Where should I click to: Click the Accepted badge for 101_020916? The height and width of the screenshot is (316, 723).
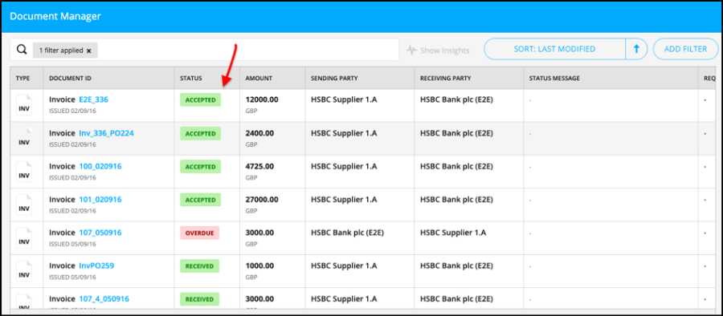201,200
